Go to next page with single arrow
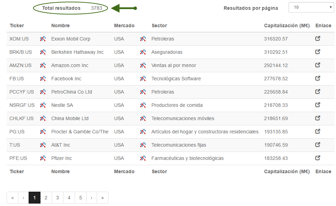This screenshot has width=336, height=206. pyautogui.click(x=91, y=198)
